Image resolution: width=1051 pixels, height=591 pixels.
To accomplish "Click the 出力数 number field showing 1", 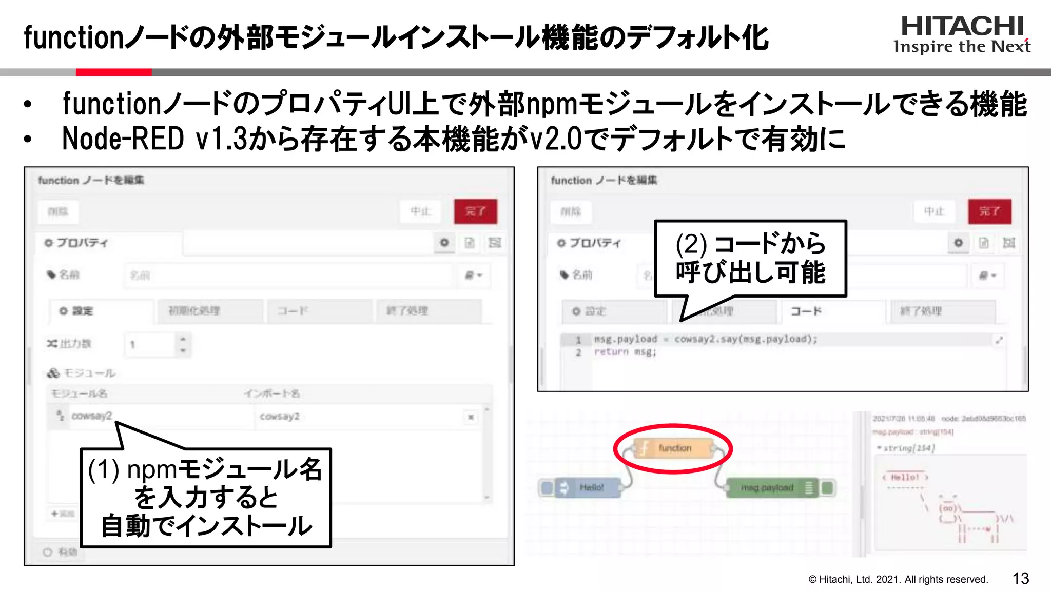I will [150, 344].
